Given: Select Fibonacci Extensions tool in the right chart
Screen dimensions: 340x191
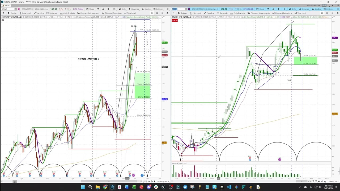Looking at the screenshot, I should (x=282, y=13).
